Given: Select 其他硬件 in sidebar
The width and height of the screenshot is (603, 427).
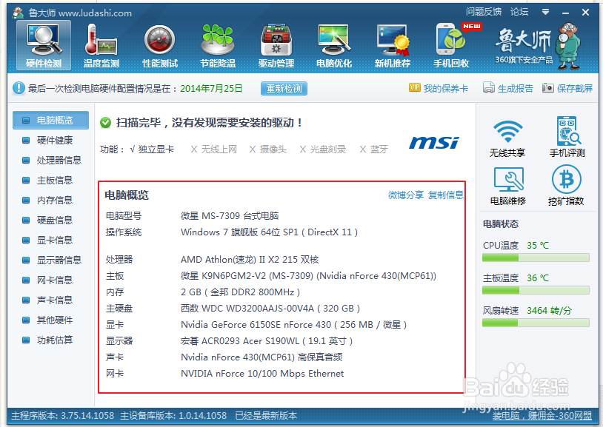Looking at the screenshot, I should 51,320.
